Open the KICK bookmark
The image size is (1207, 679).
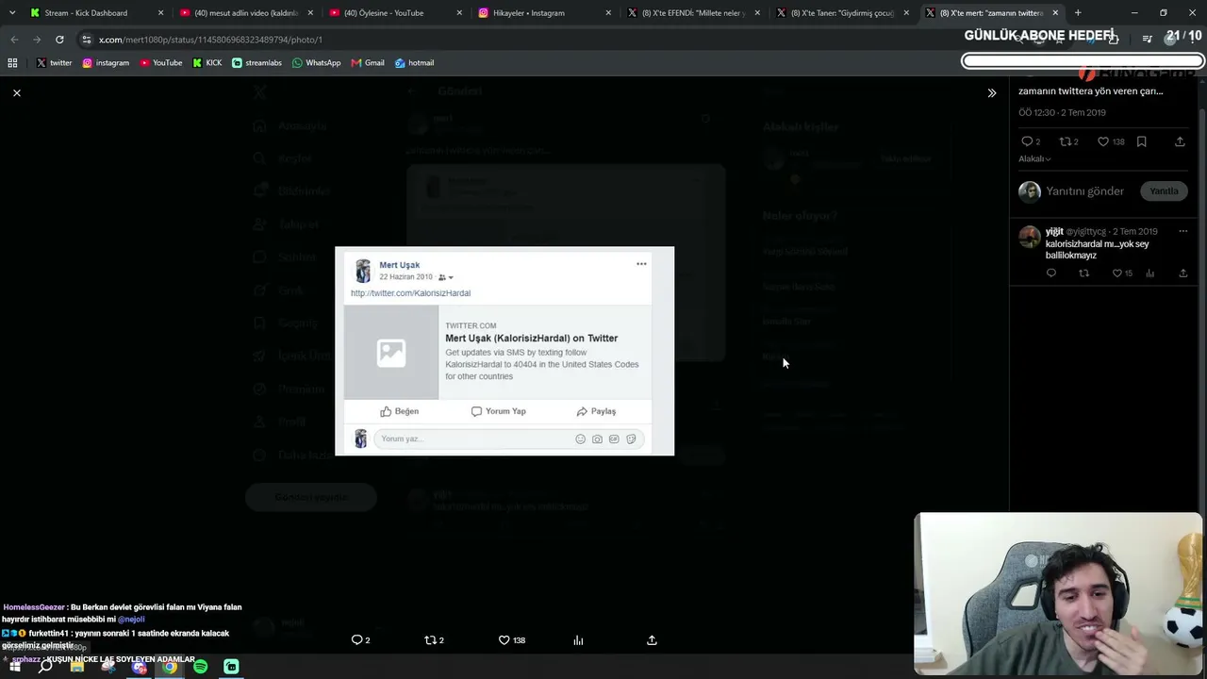click(x=207, y=63)
